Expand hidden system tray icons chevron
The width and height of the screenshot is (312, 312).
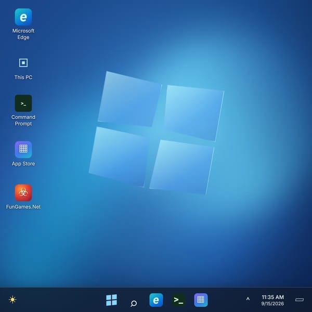point(248,299)
